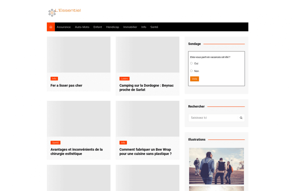
Task: Select the Oui poll option
Action: [191, 63]
